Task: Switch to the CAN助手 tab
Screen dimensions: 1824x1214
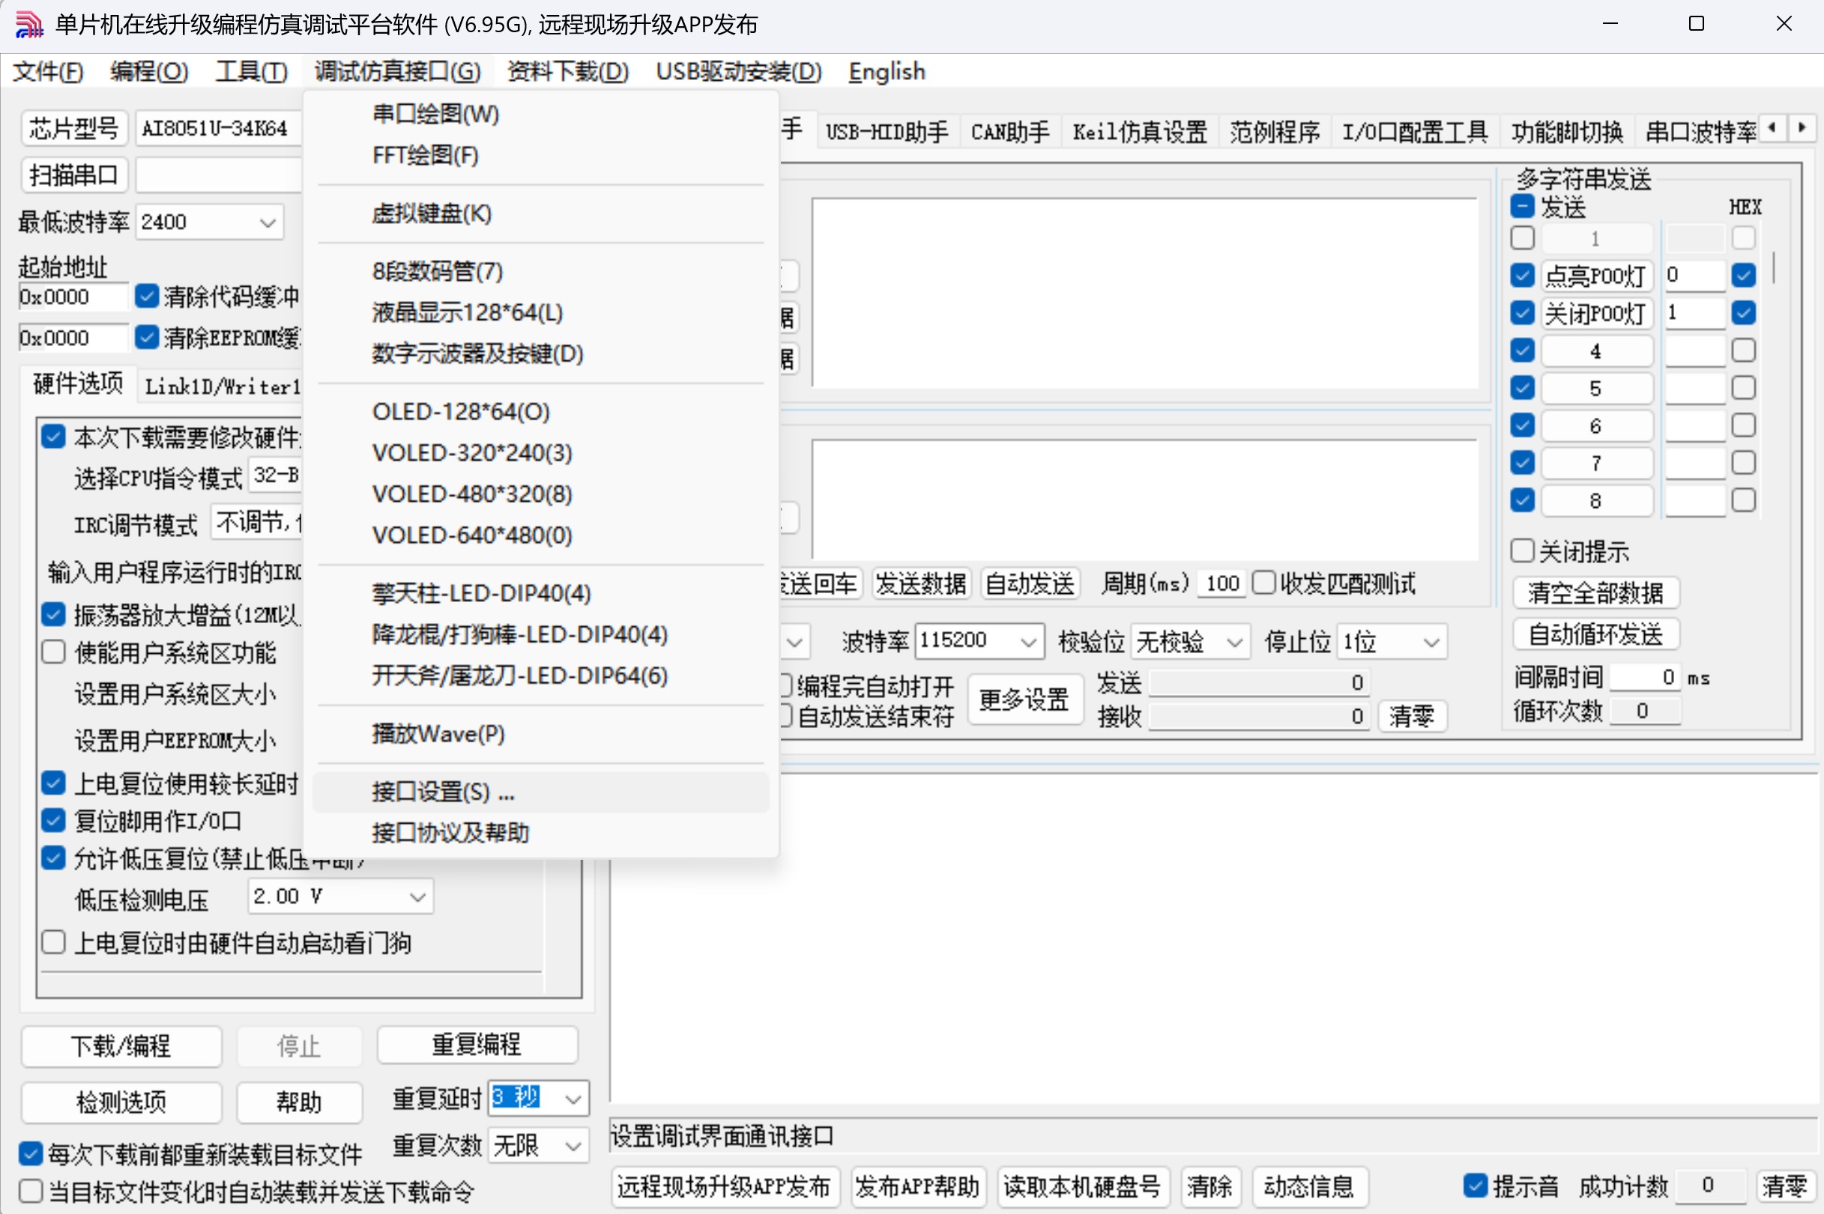Action: click(x=1009, y=132)
